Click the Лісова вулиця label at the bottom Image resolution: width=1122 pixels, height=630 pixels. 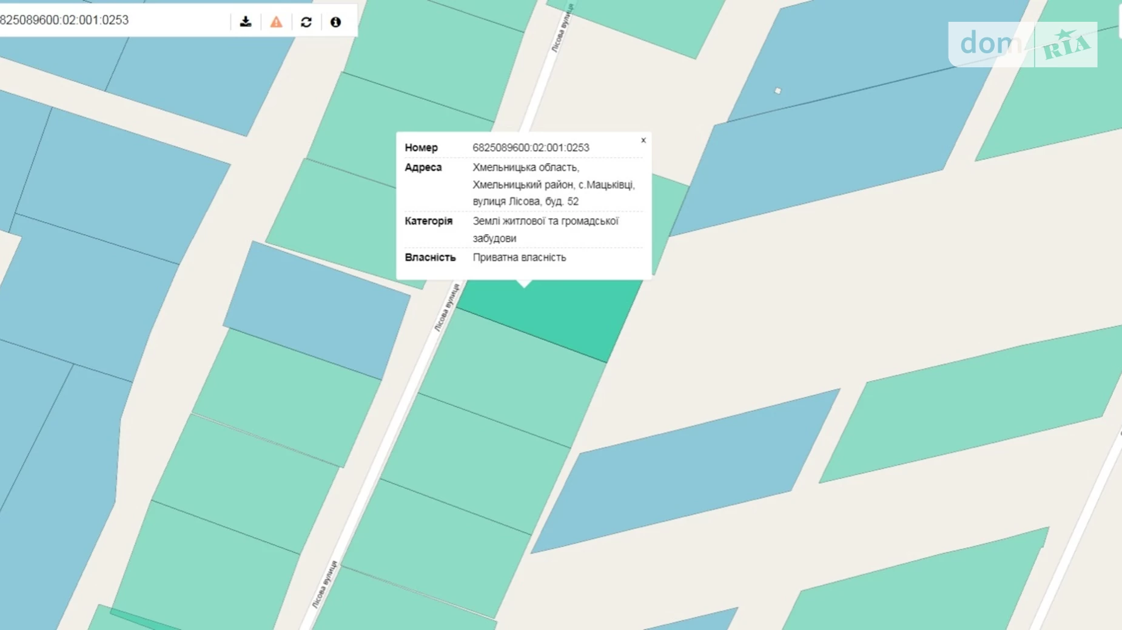[x=324, y=585]
